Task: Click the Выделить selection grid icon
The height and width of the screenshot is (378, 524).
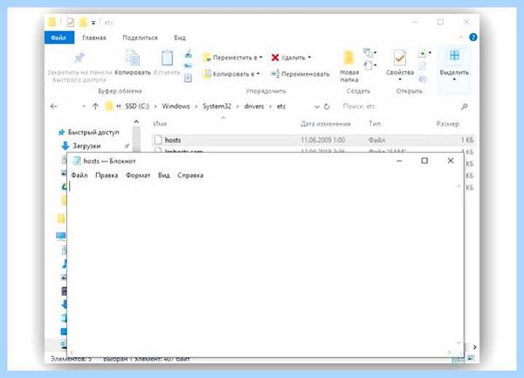Action: pyautogui.click(x=454, y=55)
